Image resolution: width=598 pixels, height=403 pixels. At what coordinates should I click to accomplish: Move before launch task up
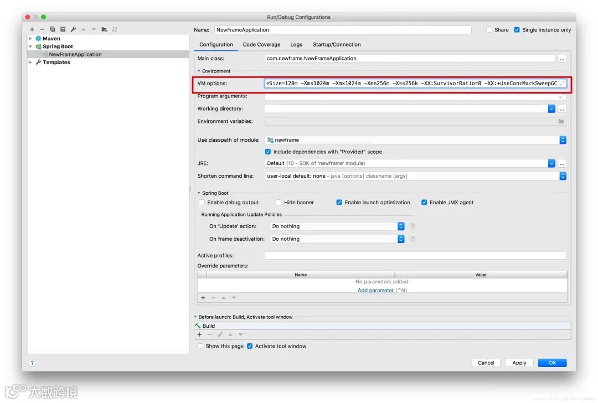click(230, 335)
